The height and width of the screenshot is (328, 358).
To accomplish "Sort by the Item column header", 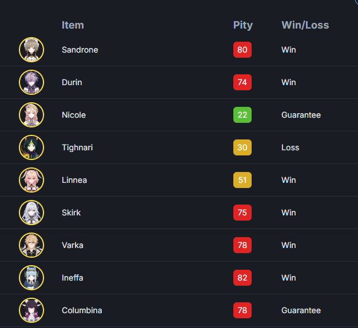I will (x=73, y=25).
